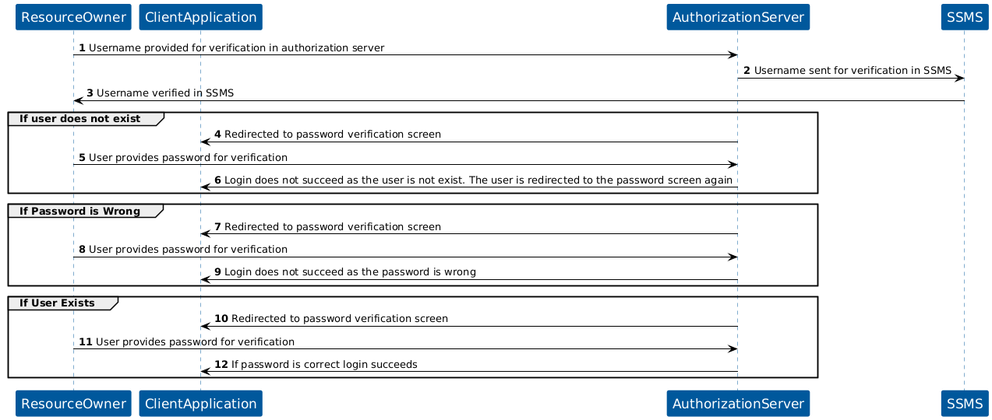Select the bottom AuthorizationServer participant box
The width and height of the screenshot is (992, 420).
pos(738,404)
